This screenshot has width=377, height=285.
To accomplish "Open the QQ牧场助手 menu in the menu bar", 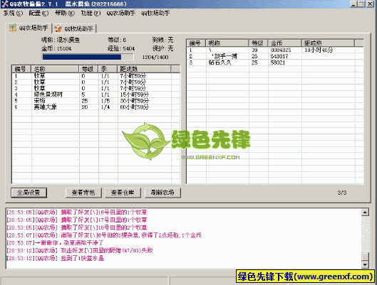I will coord(155,13).
